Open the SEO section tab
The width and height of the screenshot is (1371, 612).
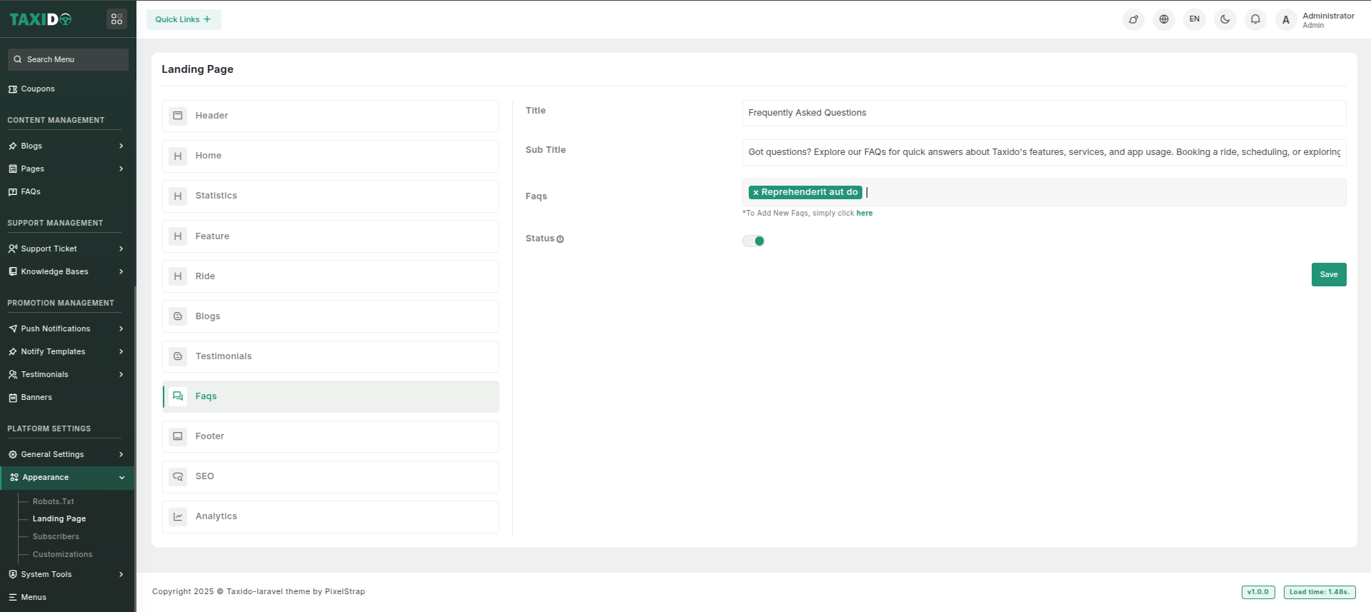coord(330,476)
